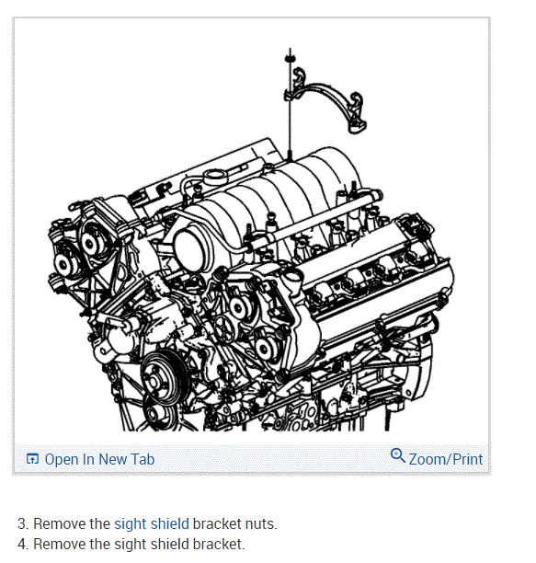Click the curved sight shield bracket illustration
536x563 pixels.
[328, 100]
